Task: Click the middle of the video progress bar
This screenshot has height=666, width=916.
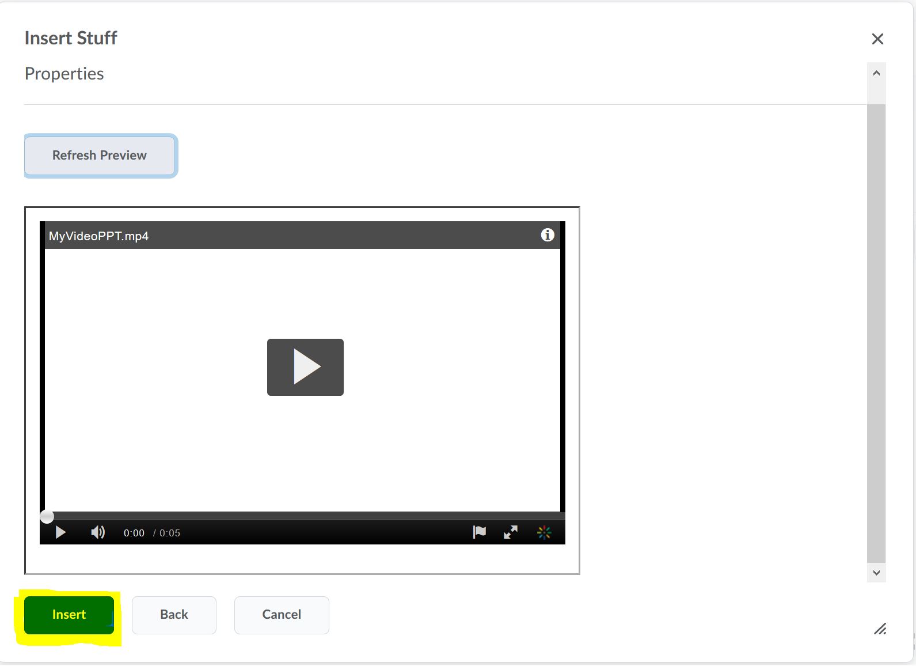Action: (x=303, y=516)
